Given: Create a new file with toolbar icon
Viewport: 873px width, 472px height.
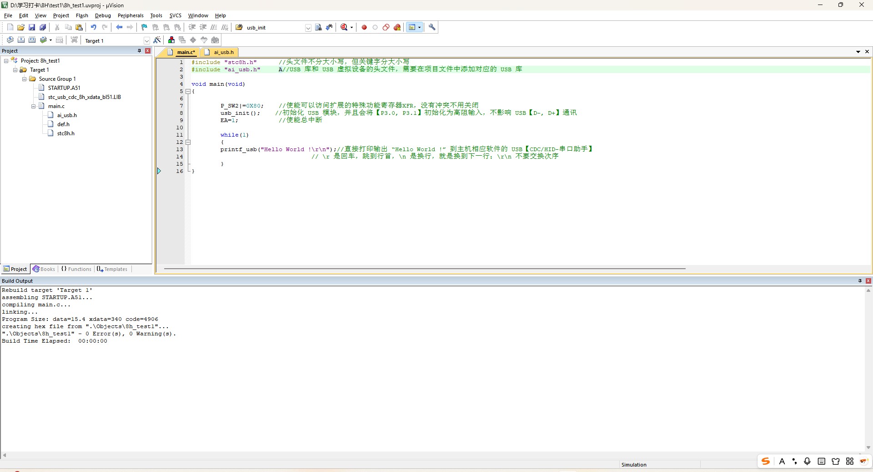Looking at the screenshot, I should pos(10,27).
